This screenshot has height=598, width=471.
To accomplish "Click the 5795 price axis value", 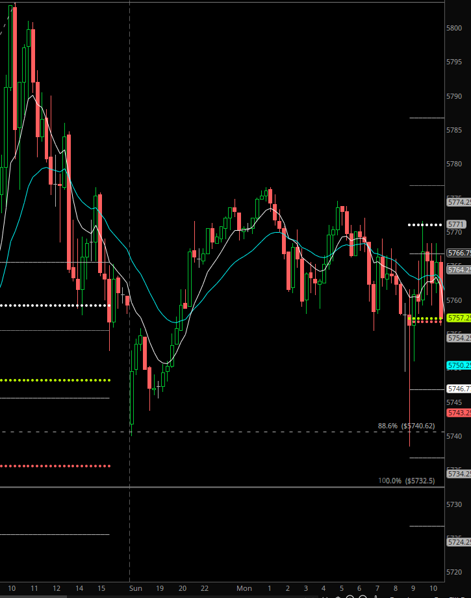I will (454, 62).
